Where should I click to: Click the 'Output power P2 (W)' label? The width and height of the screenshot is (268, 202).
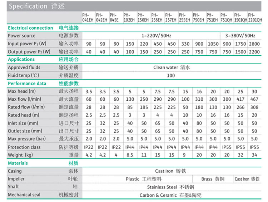click(x=29, y=52)
